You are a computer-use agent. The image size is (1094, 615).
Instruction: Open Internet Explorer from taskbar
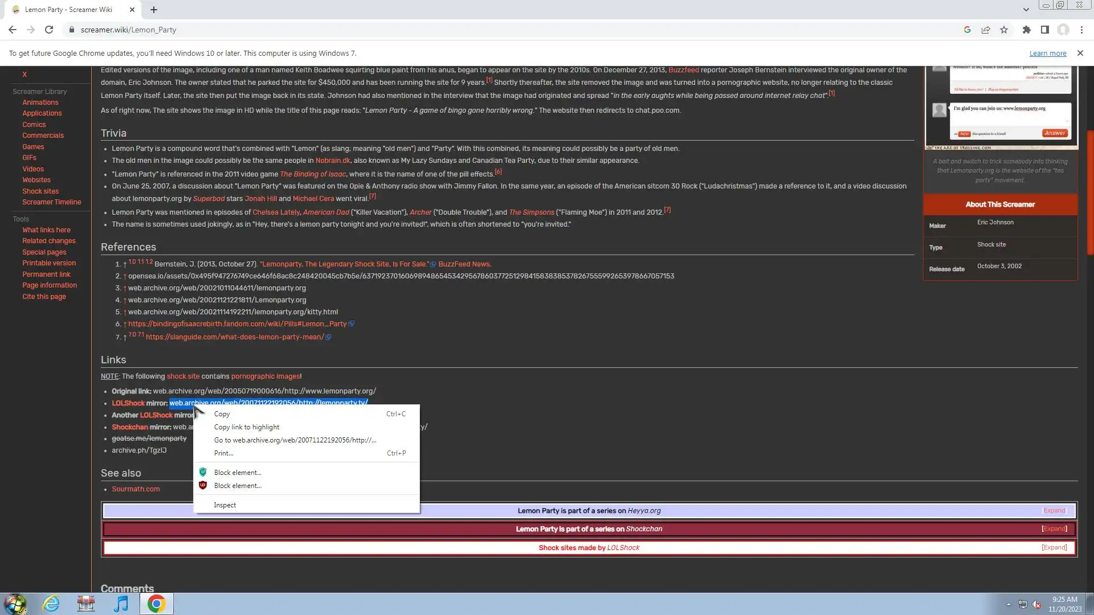tap(51, 604)
